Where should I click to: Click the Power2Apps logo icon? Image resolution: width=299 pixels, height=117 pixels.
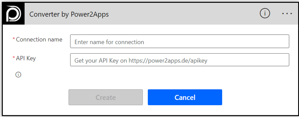click(13, 14)
